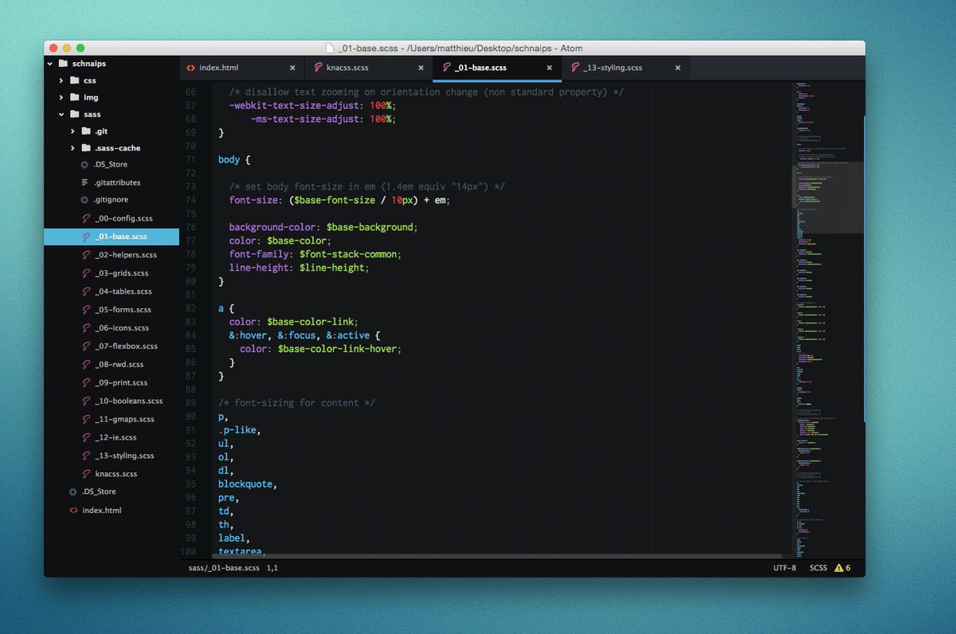Viewport: 956px width, 634px height.
Task: Open the SCSS grammar selector in status bar
Action: tap(817, 568)
